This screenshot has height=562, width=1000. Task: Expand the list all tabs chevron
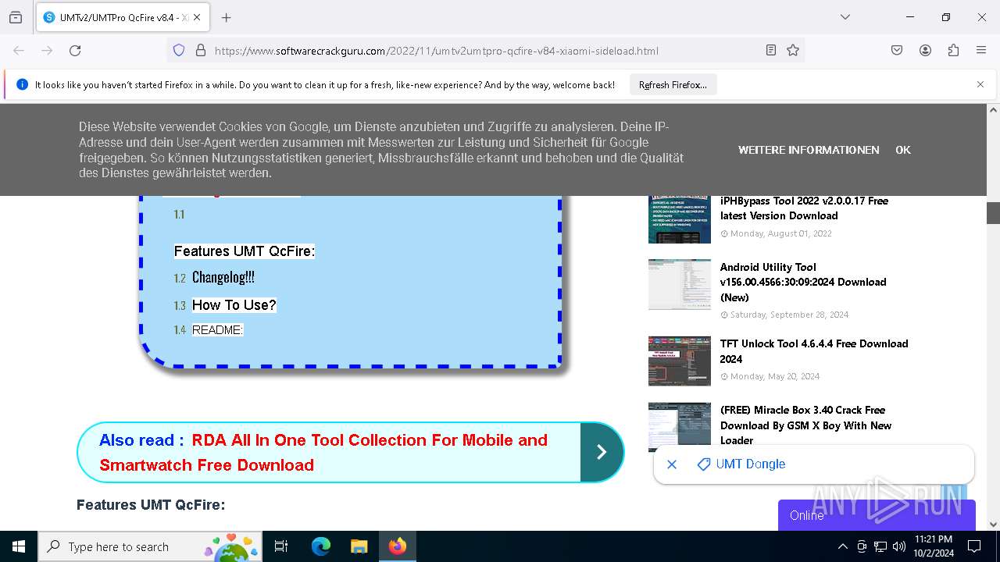[845, 17]
